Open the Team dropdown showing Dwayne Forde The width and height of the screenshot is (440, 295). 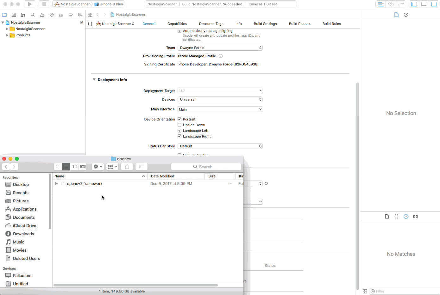point(220,48)
